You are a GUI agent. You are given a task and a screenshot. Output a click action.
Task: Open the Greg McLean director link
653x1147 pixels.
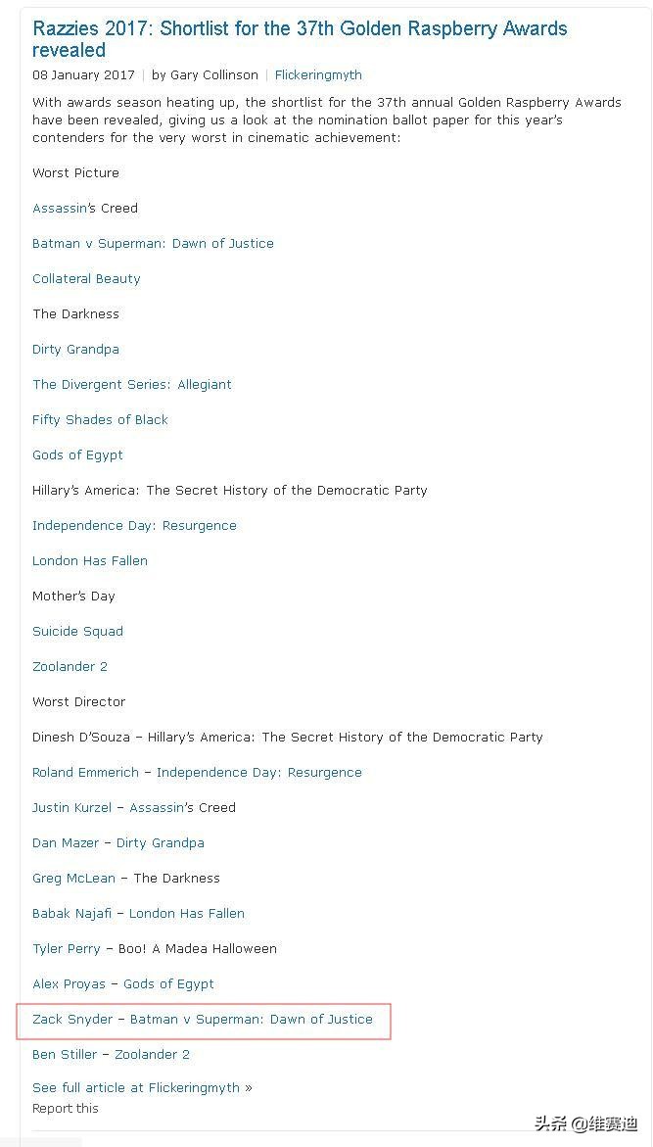tap(73, 878)
